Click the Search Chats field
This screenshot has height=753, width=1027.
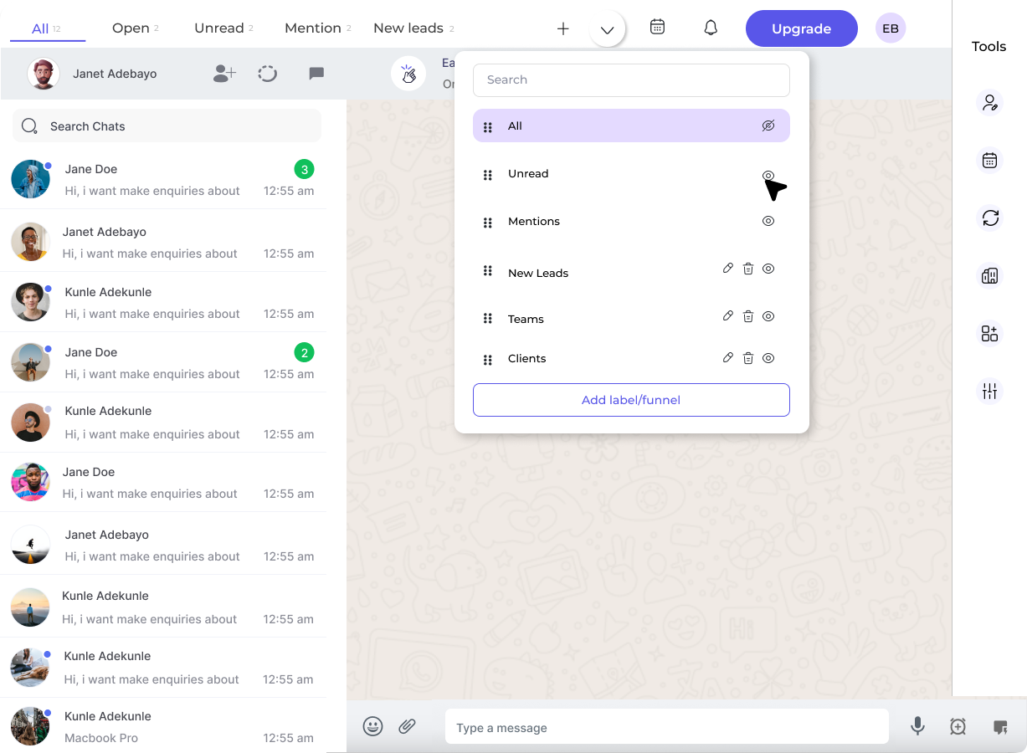(x=167, y=126)
